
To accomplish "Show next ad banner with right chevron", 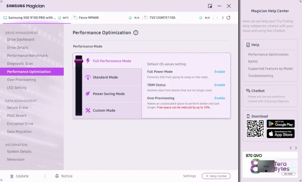I will click(x=296, y=148).
